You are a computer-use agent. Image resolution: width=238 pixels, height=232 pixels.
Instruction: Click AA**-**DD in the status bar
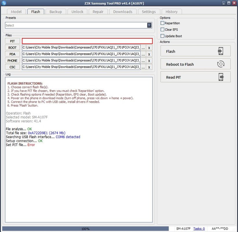click(220, 229)
